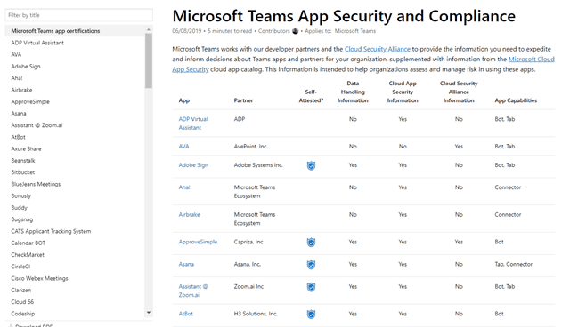Open the AVA table link
Image resolution: width=570 pixels, height=327 pixels.
pos(184,147)
